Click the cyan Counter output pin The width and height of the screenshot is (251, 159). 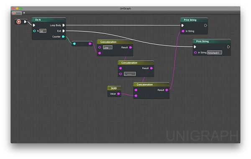64,37
